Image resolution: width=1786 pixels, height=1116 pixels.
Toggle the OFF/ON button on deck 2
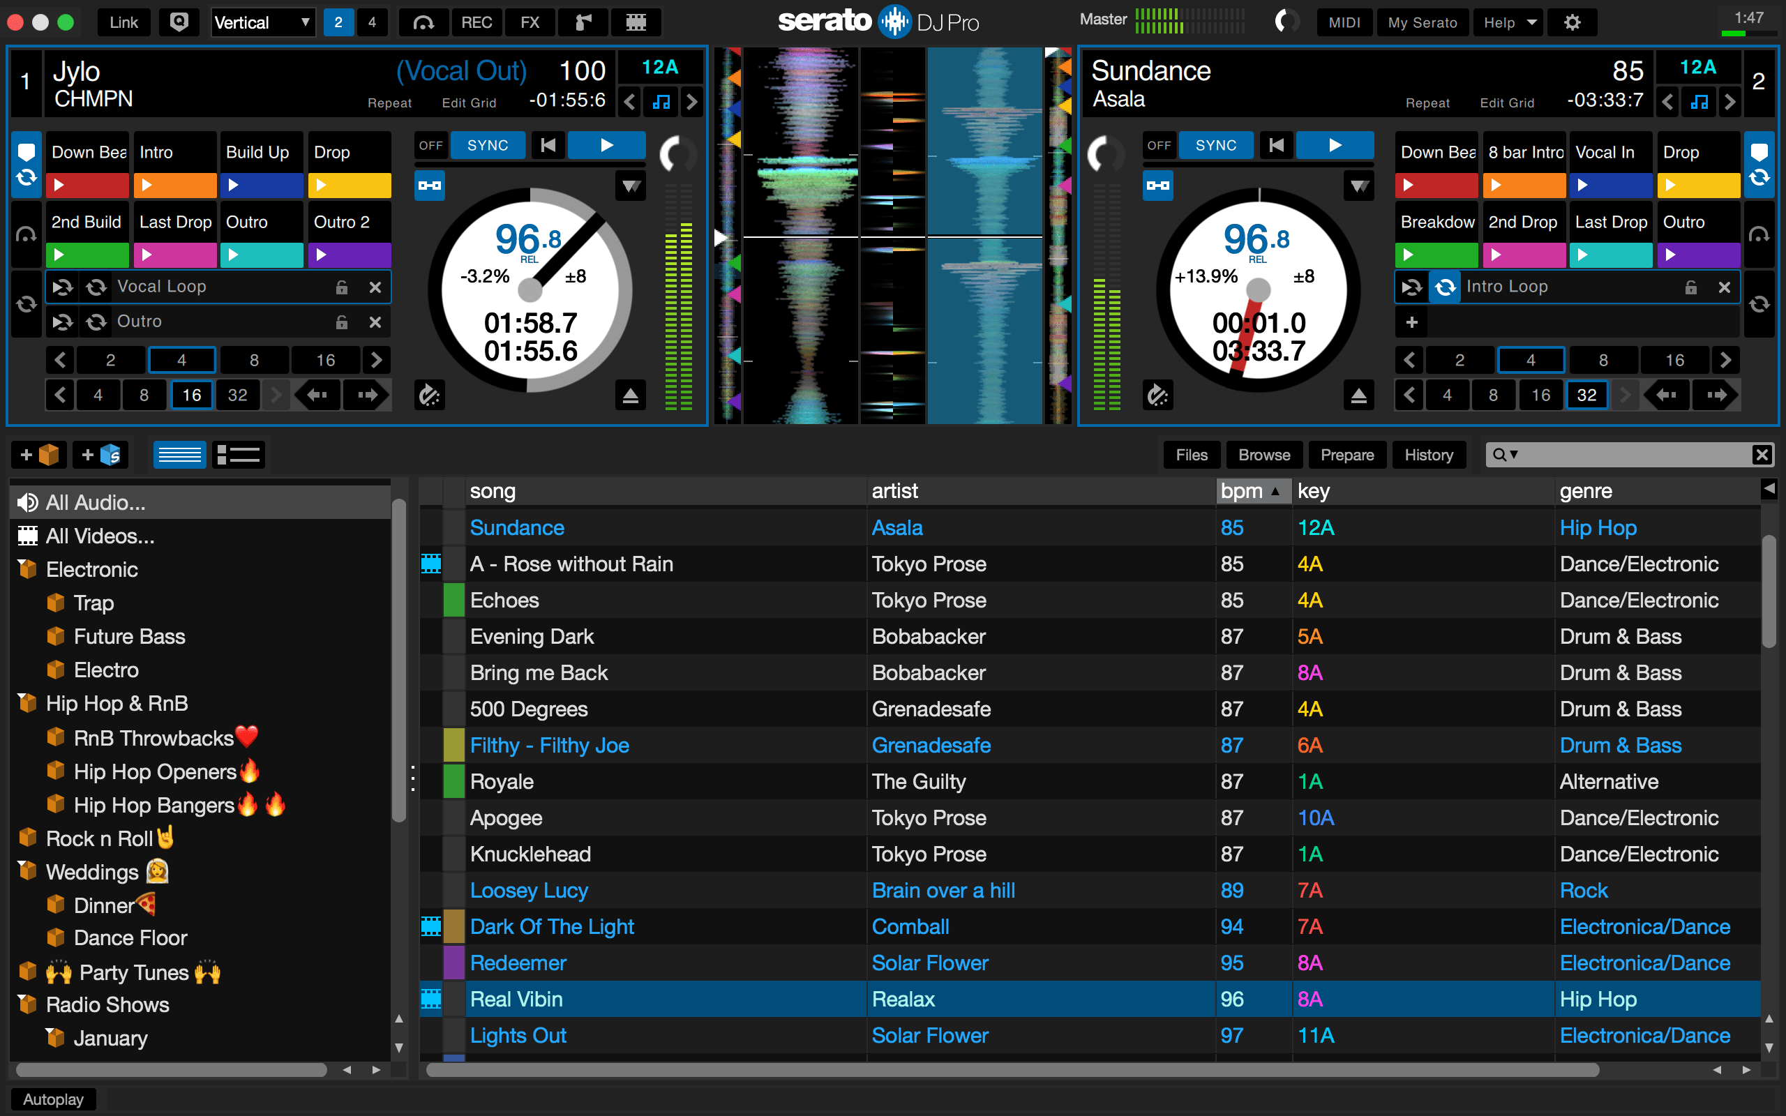pyautogui.click(x=1156, y=144)
